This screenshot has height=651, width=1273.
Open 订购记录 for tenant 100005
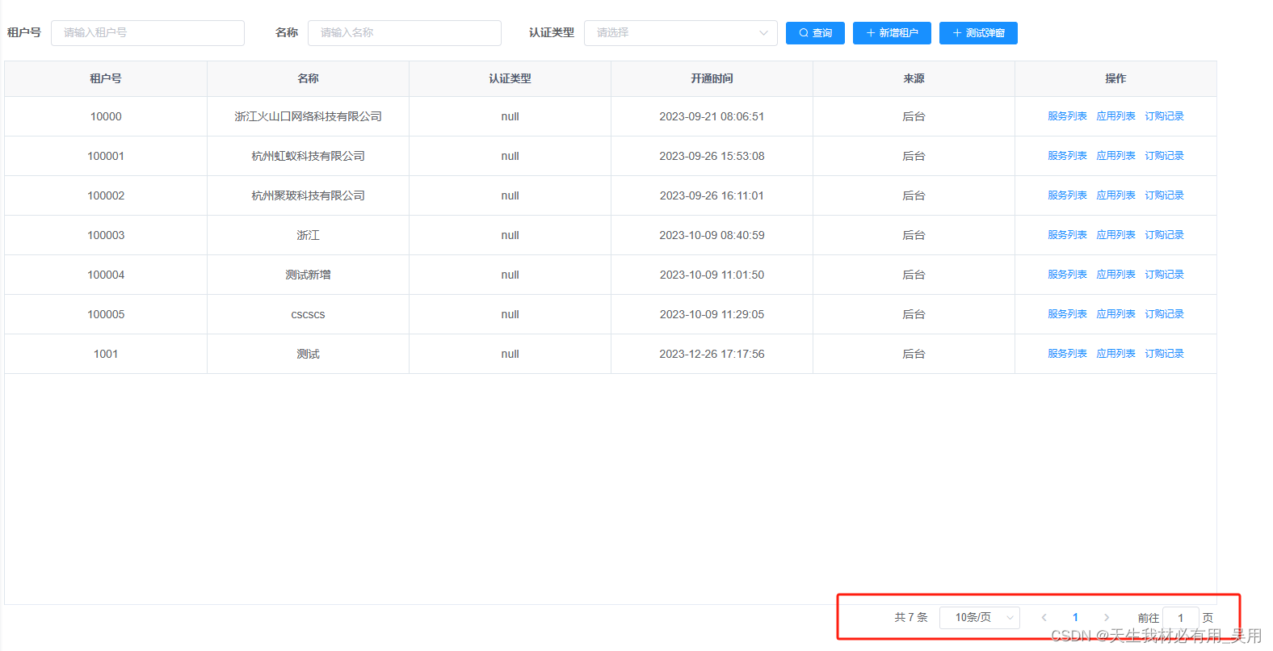pos(1164,314)
